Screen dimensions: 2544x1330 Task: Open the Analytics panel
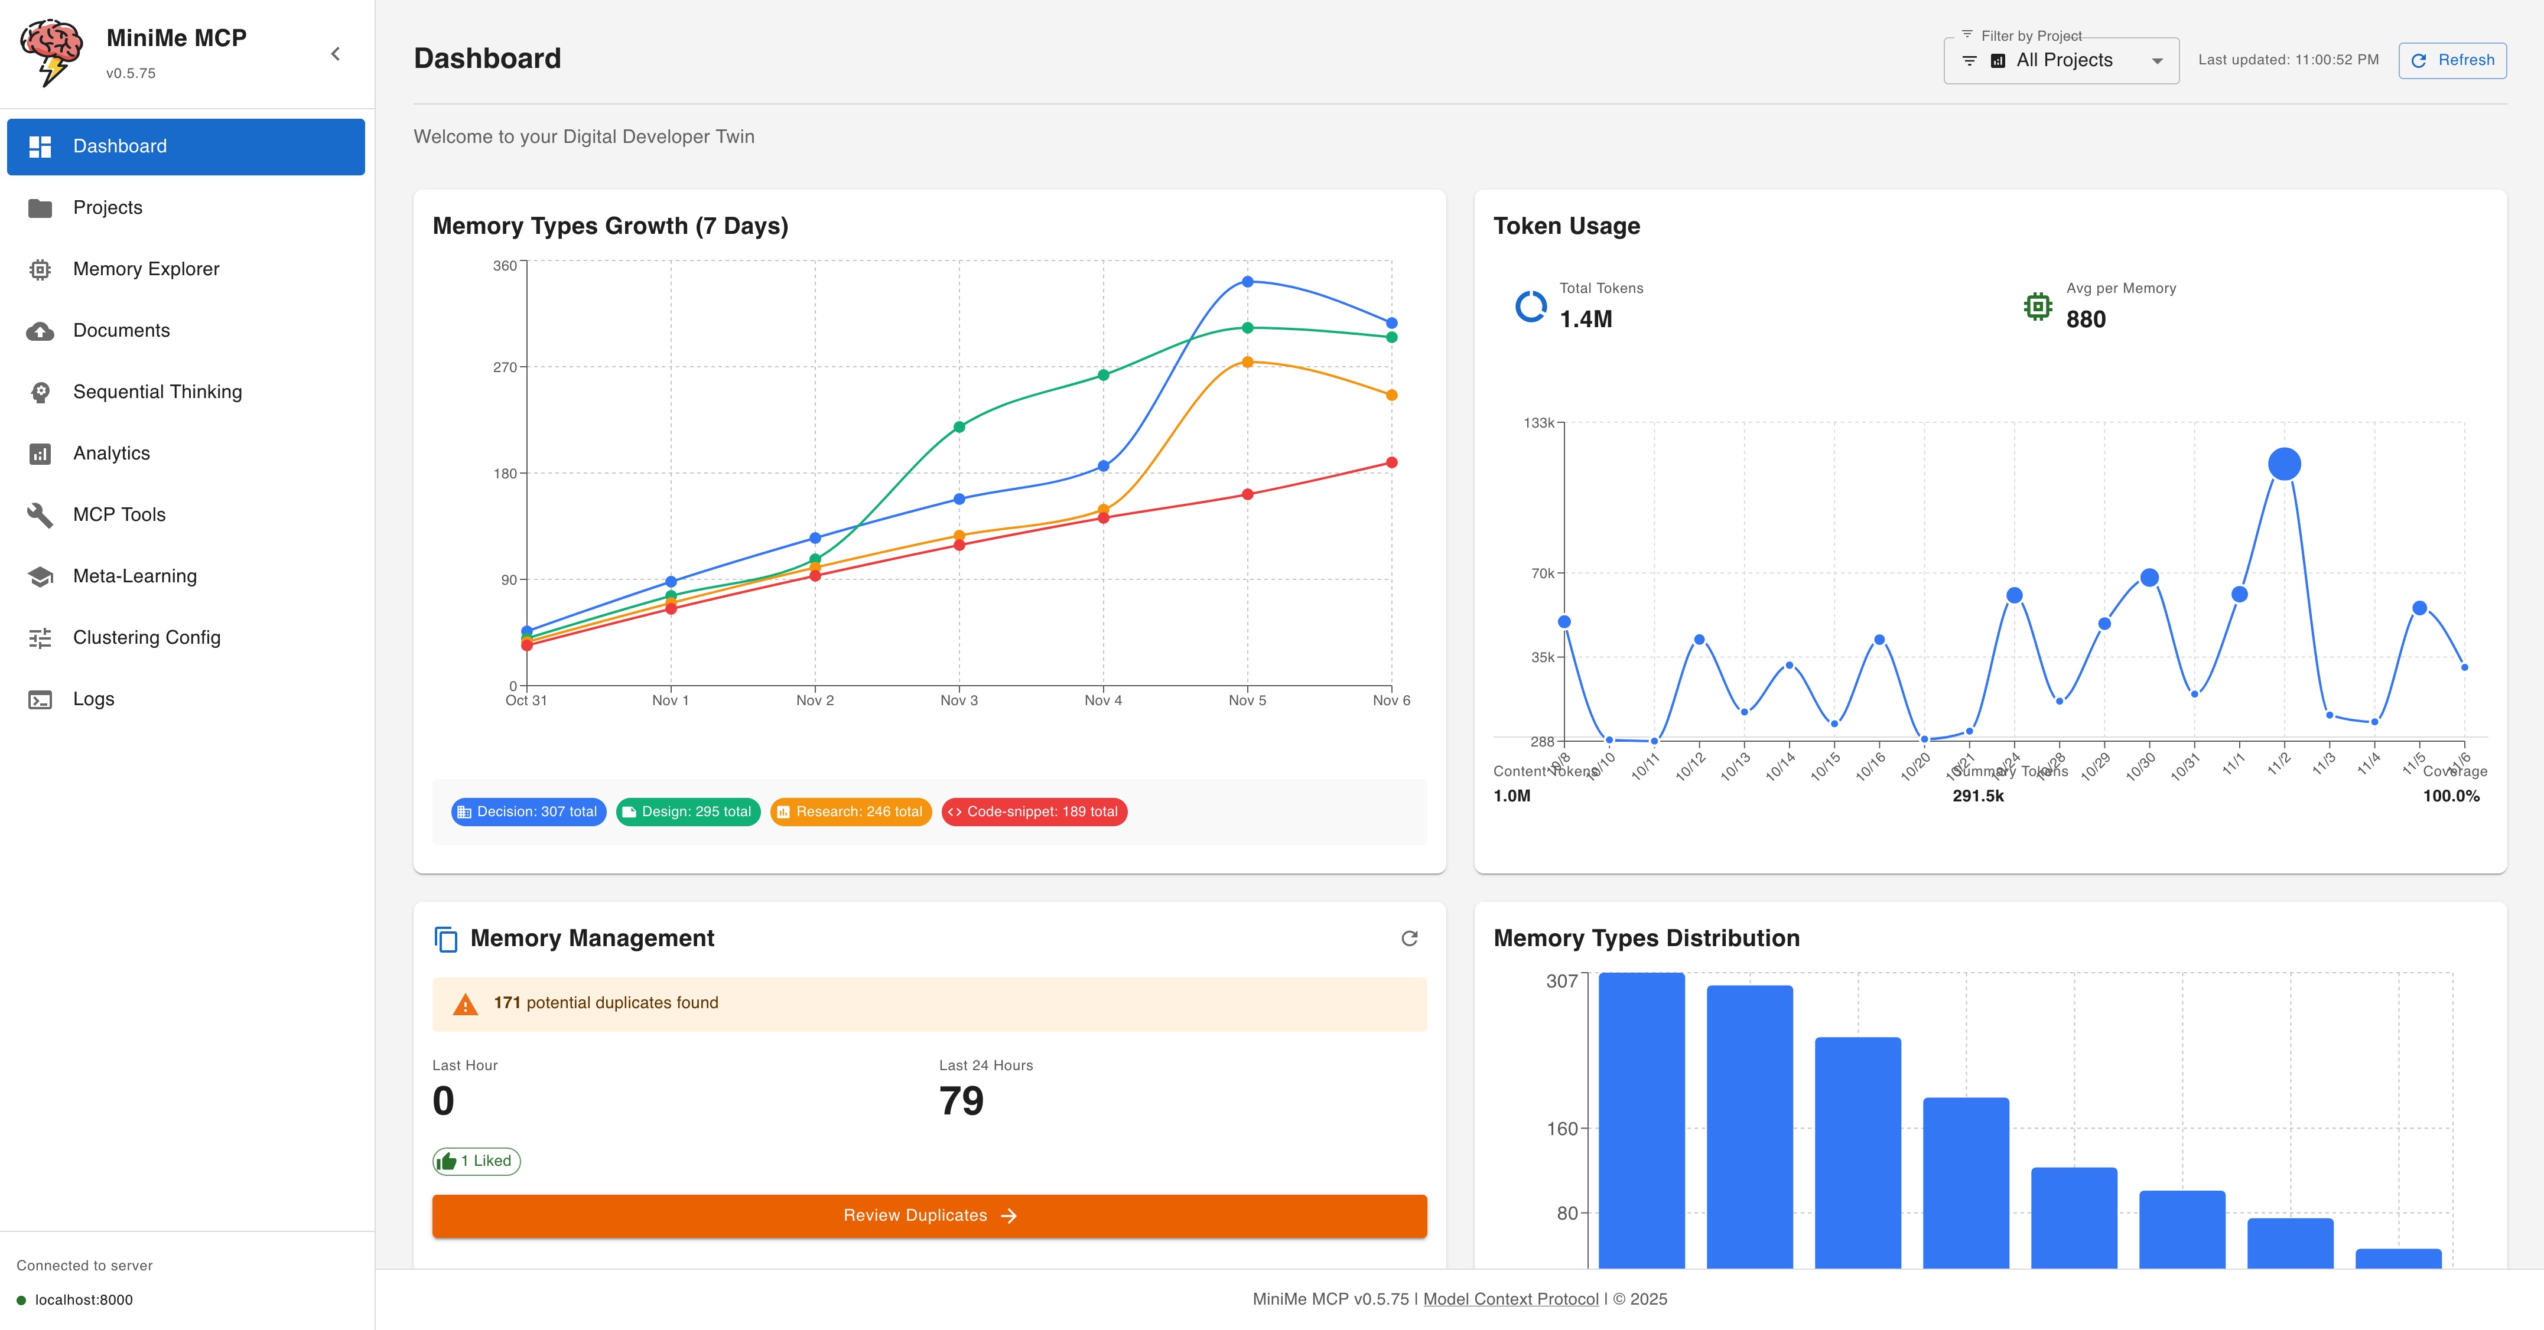[x=112, y=453]
